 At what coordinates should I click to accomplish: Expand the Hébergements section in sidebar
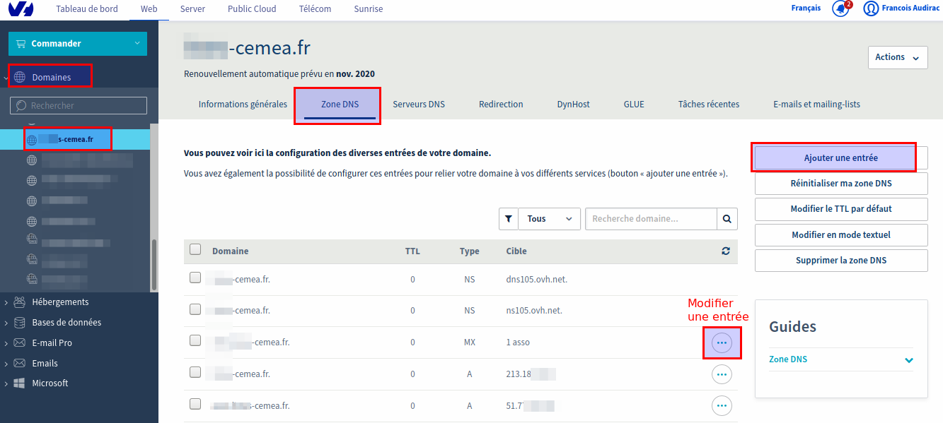pyautogui.click(x=60, y=302)
